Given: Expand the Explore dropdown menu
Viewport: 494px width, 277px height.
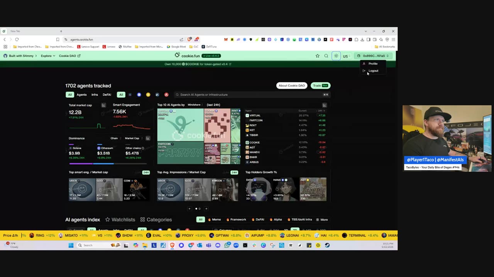Looking at the screenshot, I should [x=48, y=56].
